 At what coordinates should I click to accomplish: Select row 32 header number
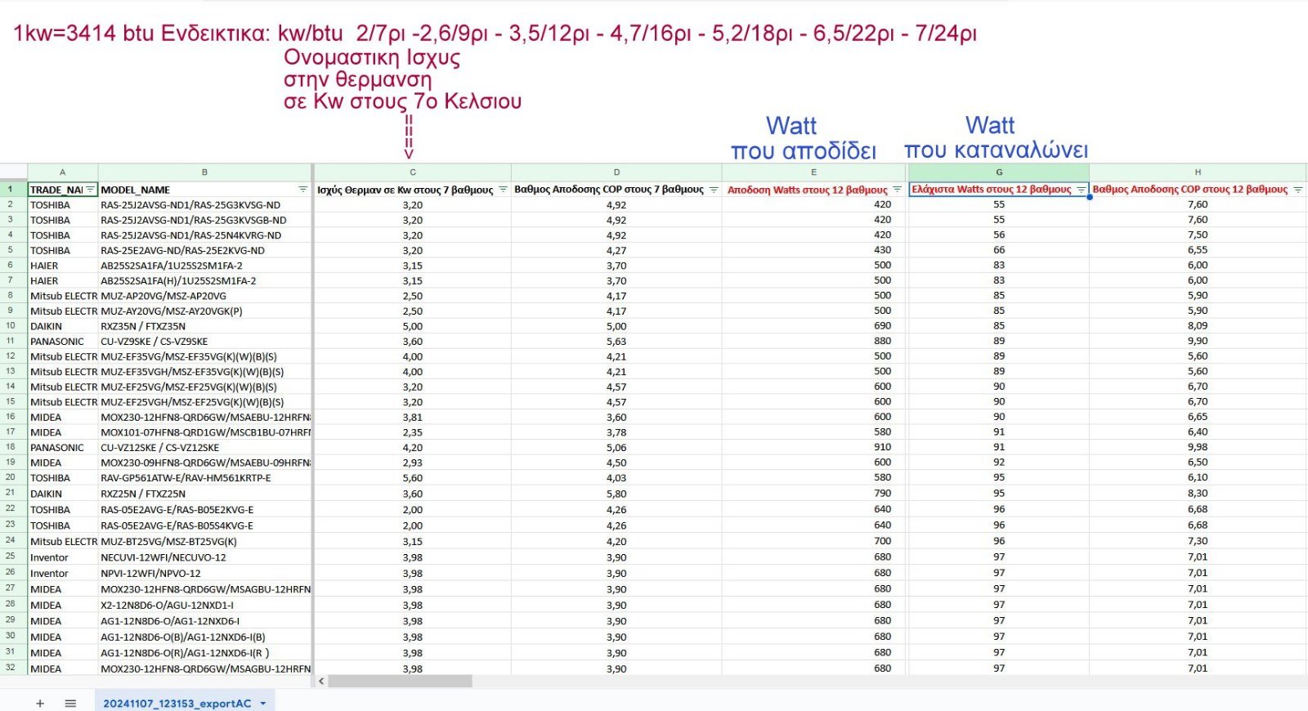coord(11,668)
